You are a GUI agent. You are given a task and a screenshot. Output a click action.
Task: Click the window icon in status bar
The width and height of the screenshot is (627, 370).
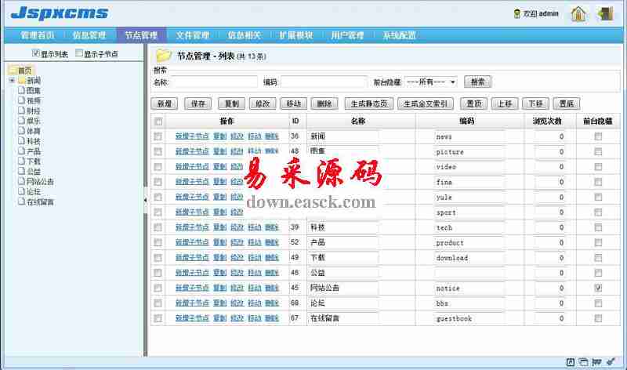[x=584, y=361]
